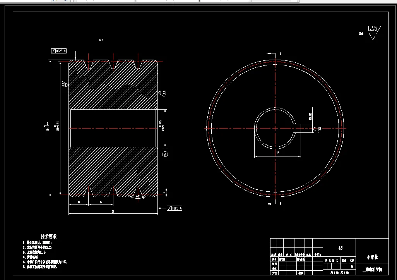Select technical requirement line 2 about fillet radius
The width and height of the screenshot is (397, 280).
(x=37, y=247)
